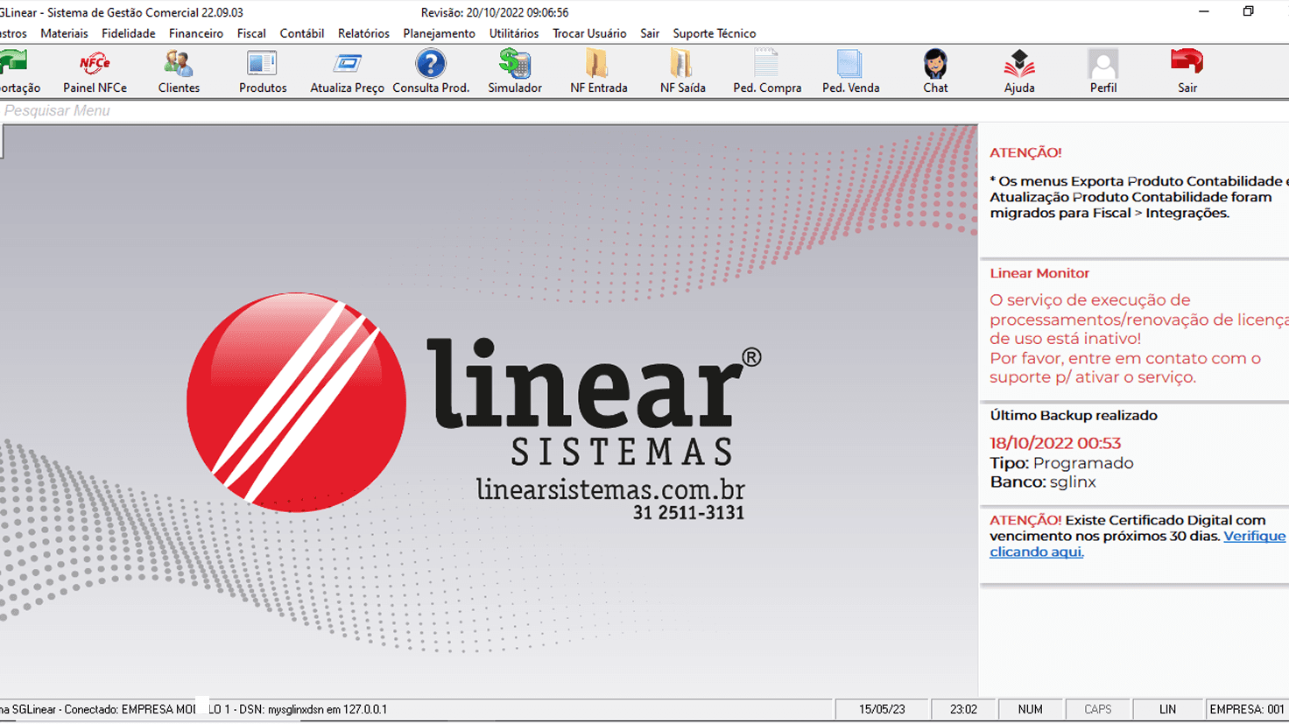
Task: Click the LIN status bar indicator
Action: click(x=1168, y=709)
